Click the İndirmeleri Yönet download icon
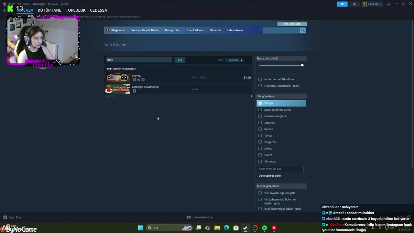Screen dimensions: 414x233 (189, 217)
